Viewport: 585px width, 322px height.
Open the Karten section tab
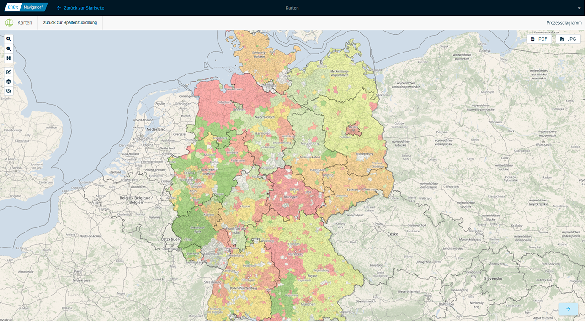click(25, 23)
